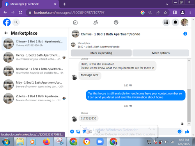Click the chat scrollbar up arrow
The width and height of the screenshot is (195, 146).
pos(189,61)
